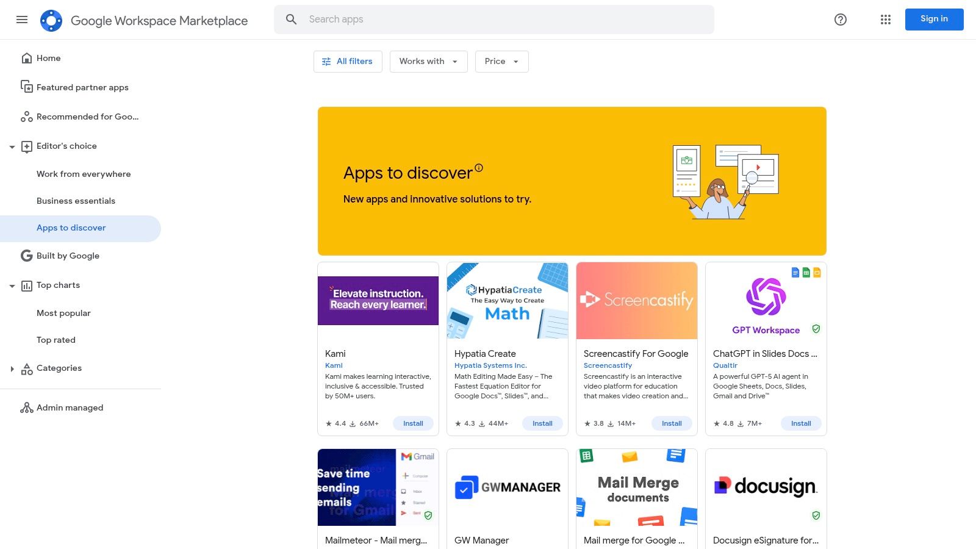This screenshot has height=549, width=976.
Task: Open the Works with dropdown
Action: pyautogui.click(x=428, y=61)
